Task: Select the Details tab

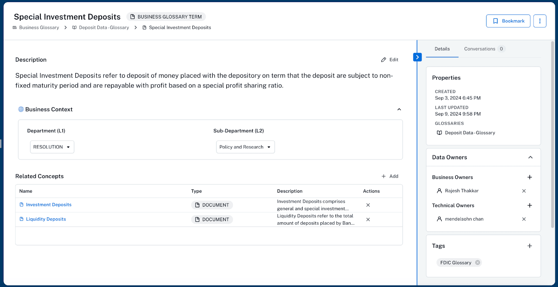Action: (442, 49)
